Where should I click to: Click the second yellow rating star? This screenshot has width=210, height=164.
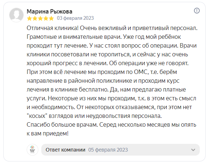coord(35,18)
